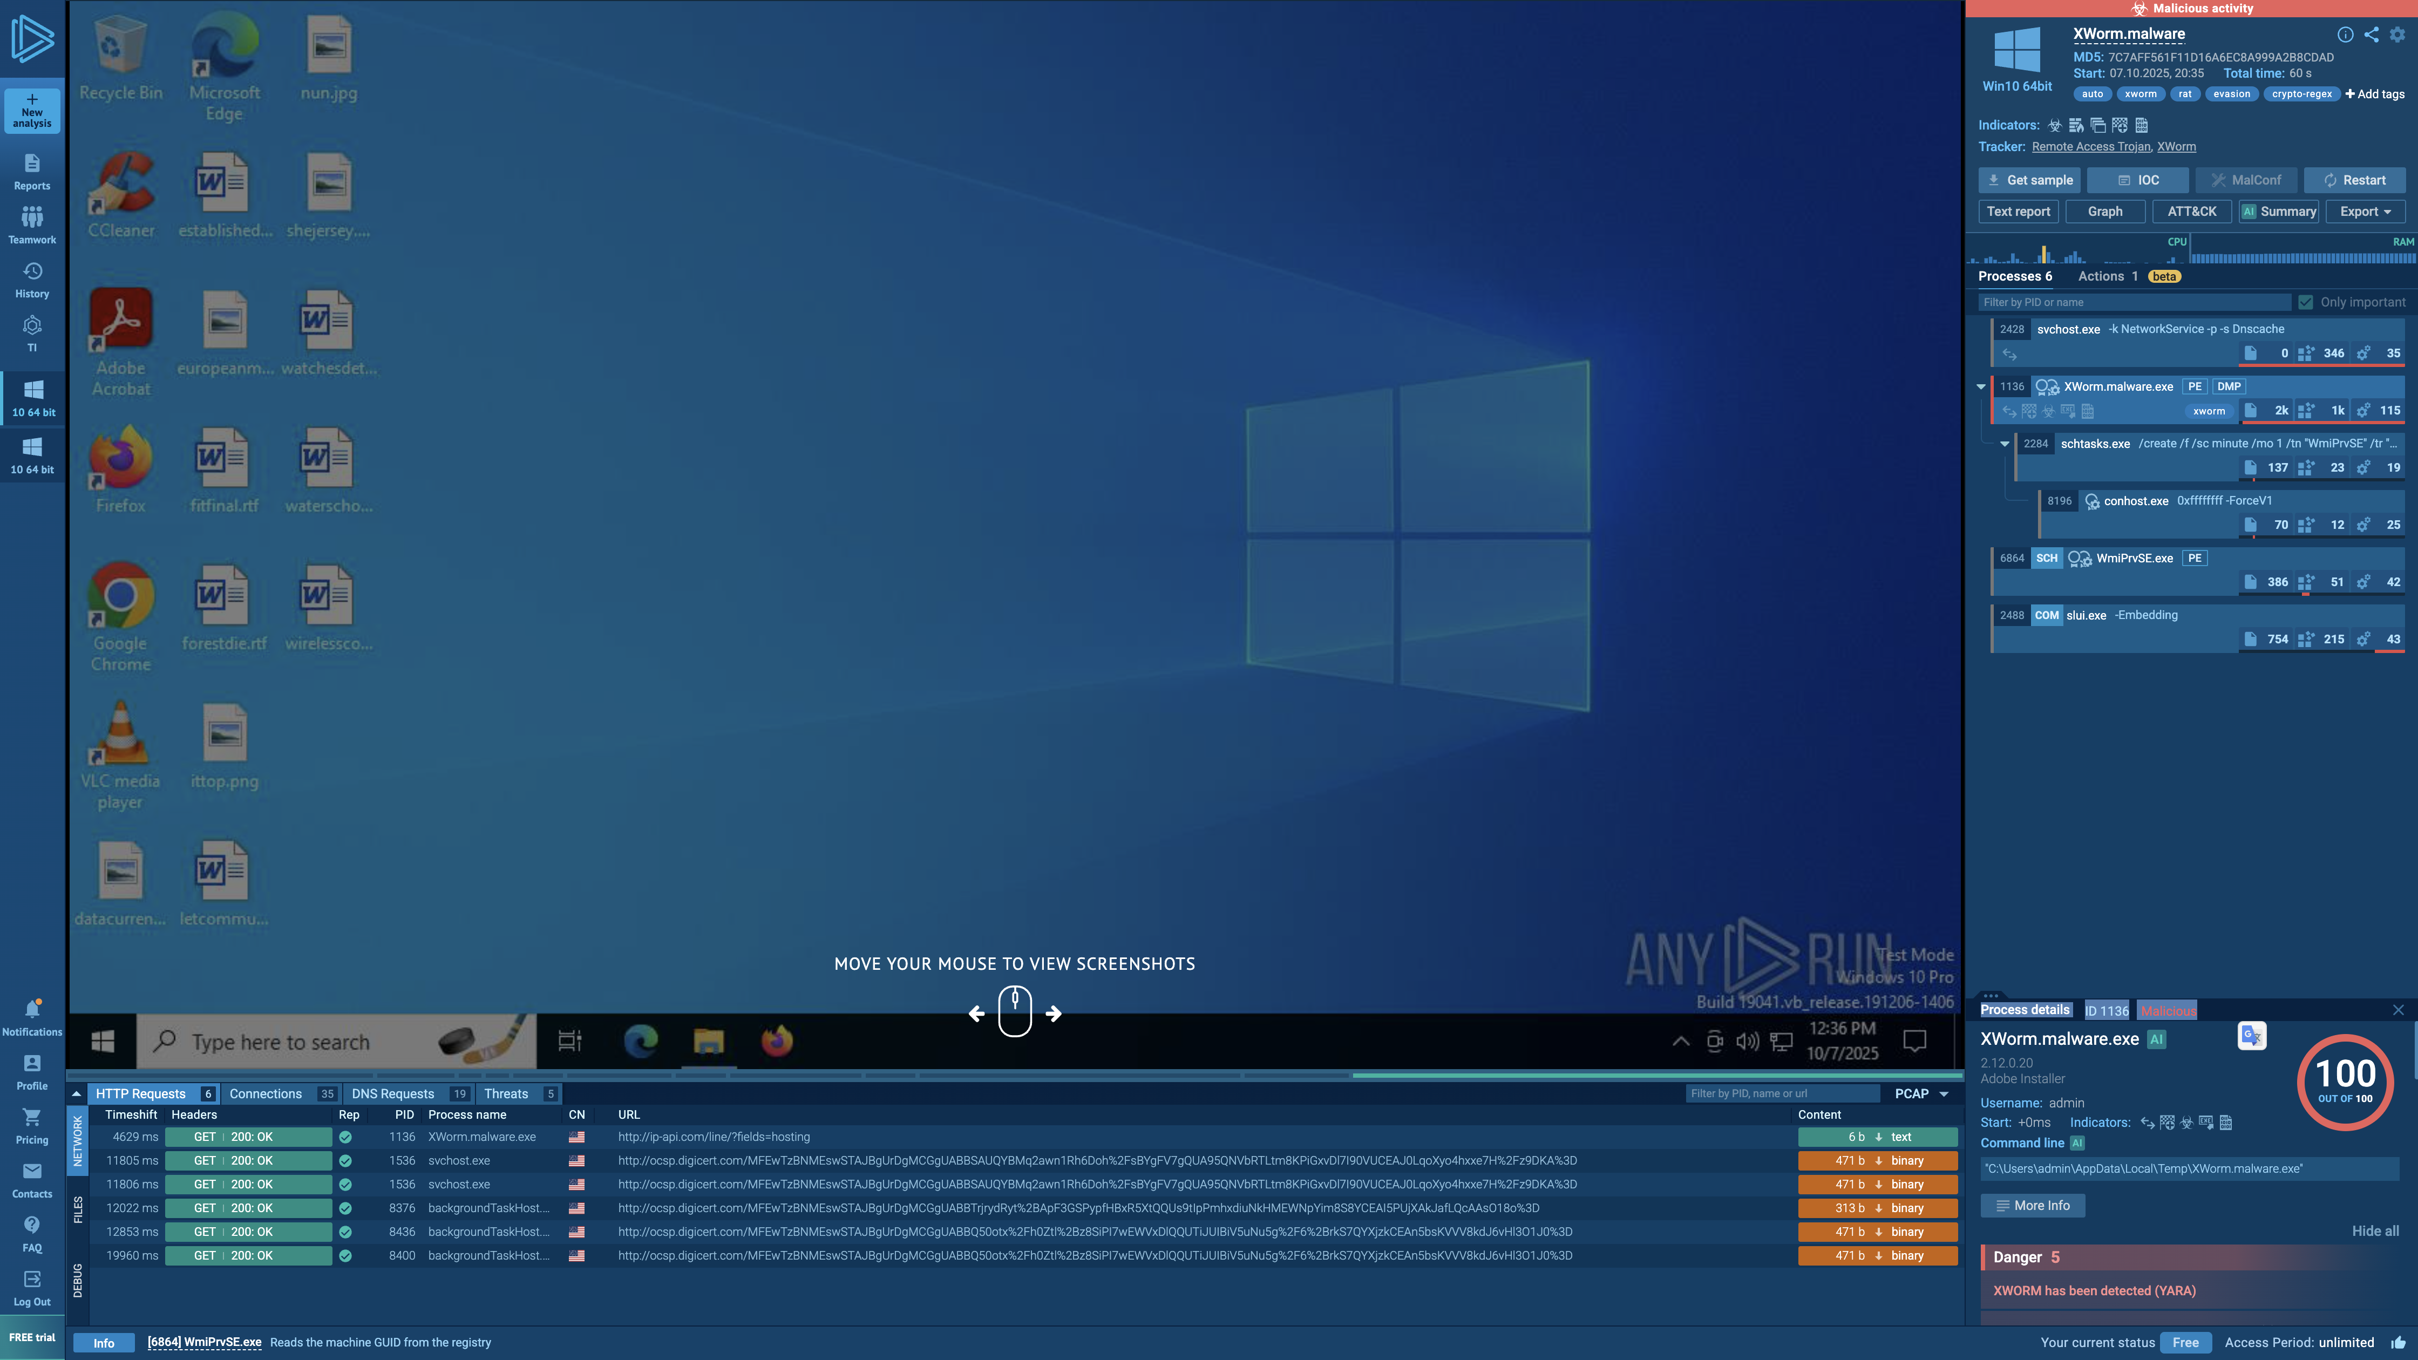Switch to the Threats tab
The height and width of the screenshot is (1360, 2418).
pyautogui.click(x=506, y=1093)
